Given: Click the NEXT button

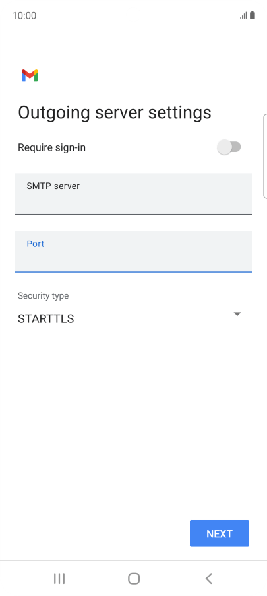Looking at the screenshot, I should 220,533.
